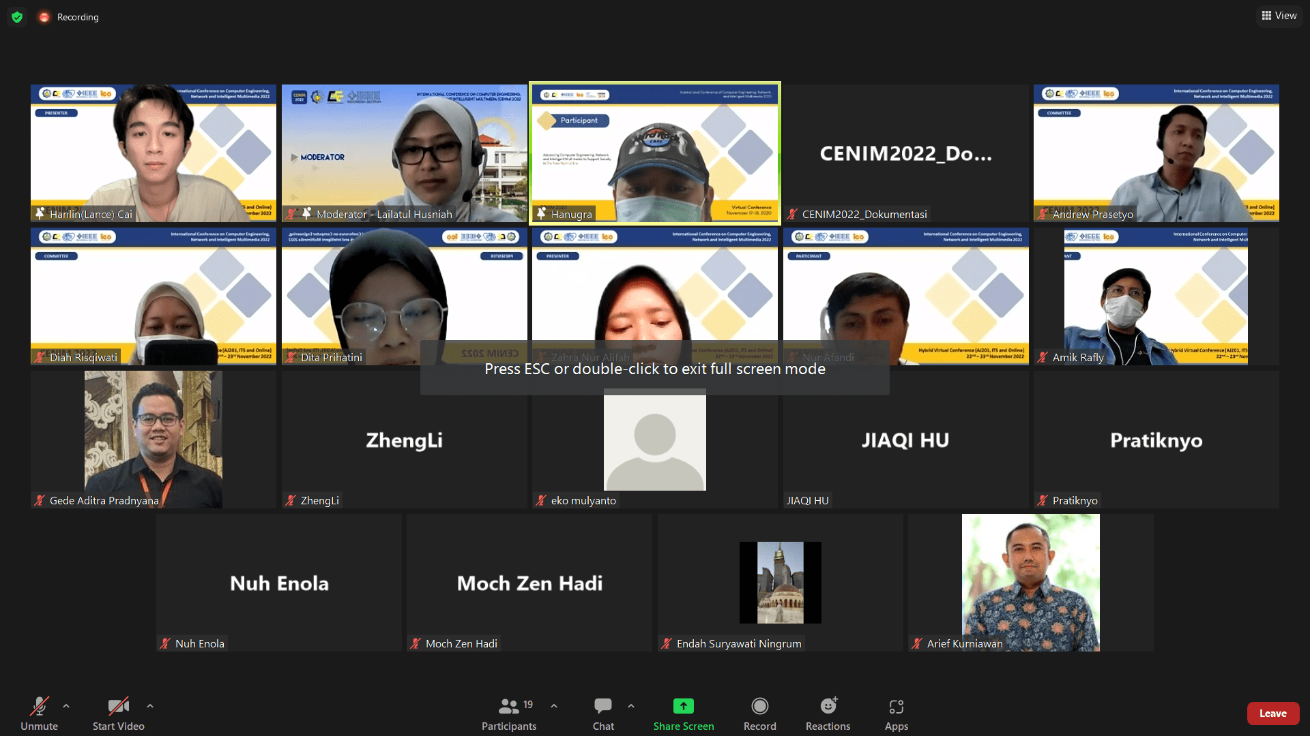Screen dimensions: 1310x736
Task: Open the Participants panel icon
Action: coord(508,707)
